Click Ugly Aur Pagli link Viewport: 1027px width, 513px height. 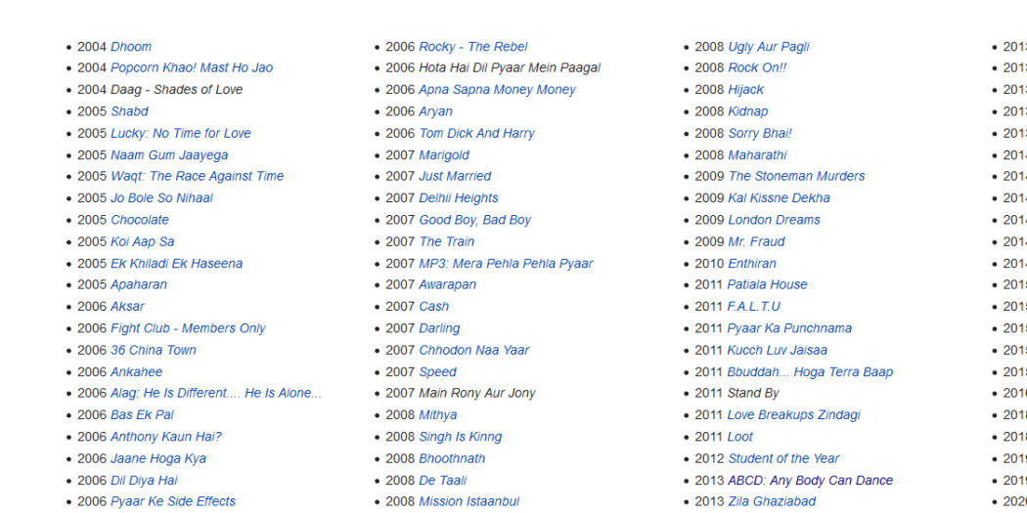769,47
